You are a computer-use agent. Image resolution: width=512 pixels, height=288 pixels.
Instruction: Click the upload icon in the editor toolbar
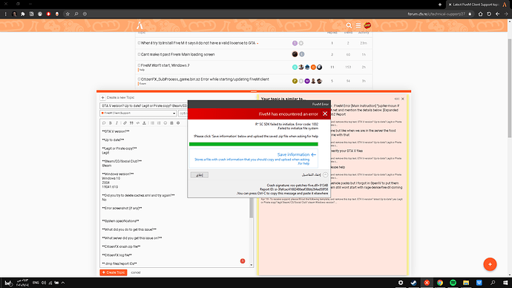coord(144,123)
